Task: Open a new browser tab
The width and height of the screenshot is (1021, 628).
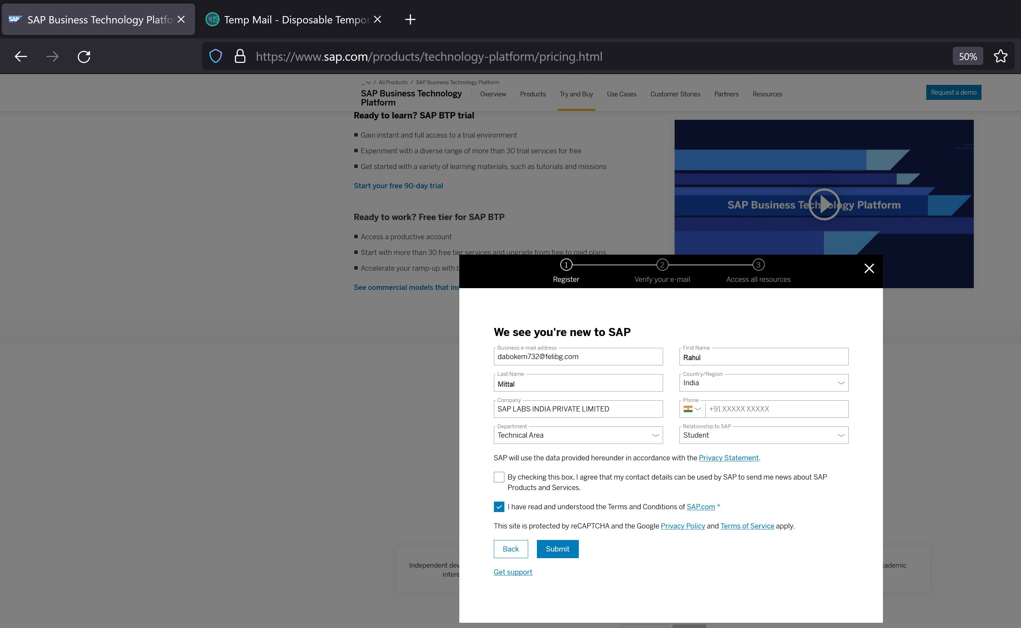Action: [x=410, y=20]
